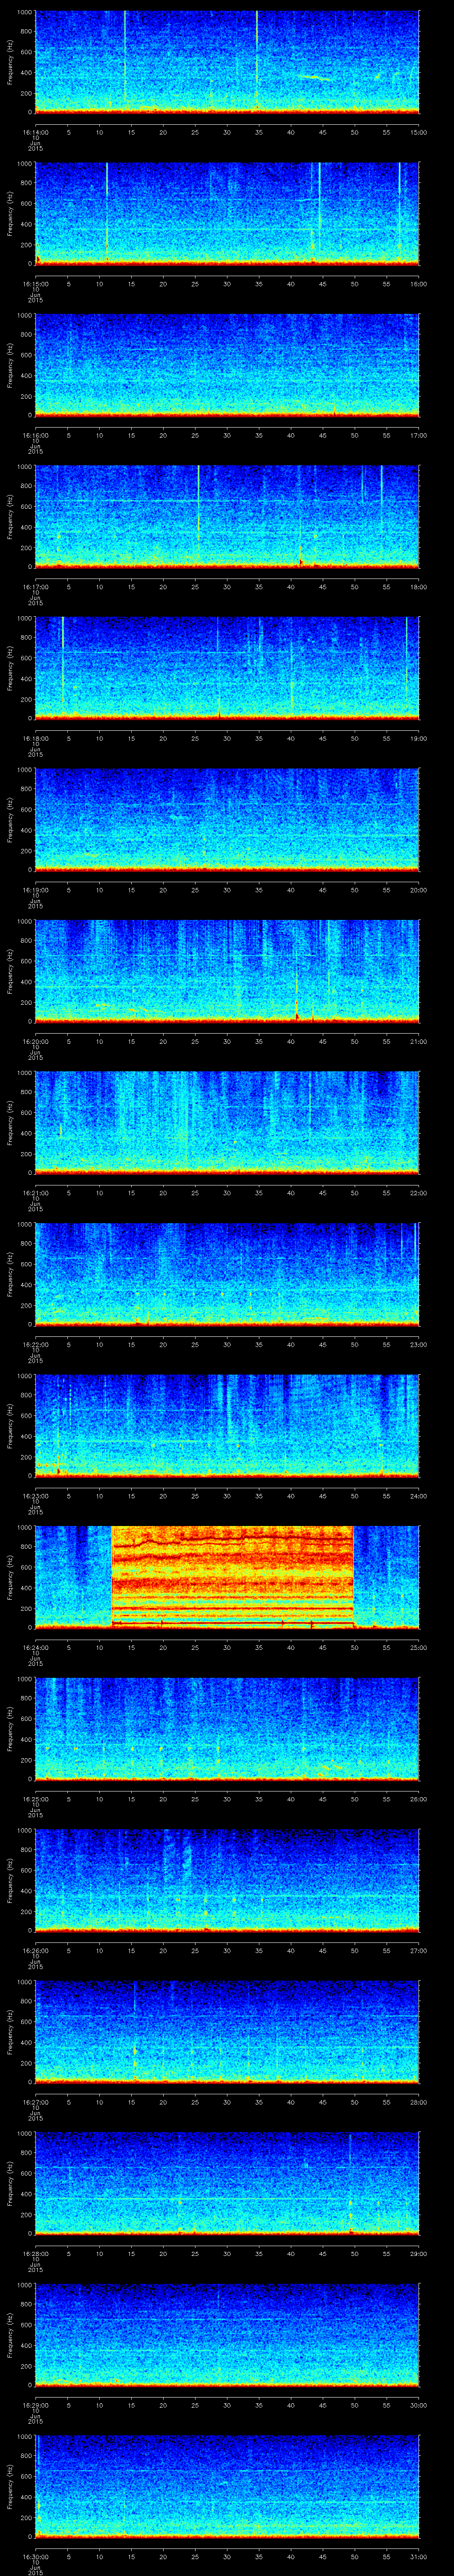Select the spectrogram panel starting at 16:19:00

coord(227,819)
